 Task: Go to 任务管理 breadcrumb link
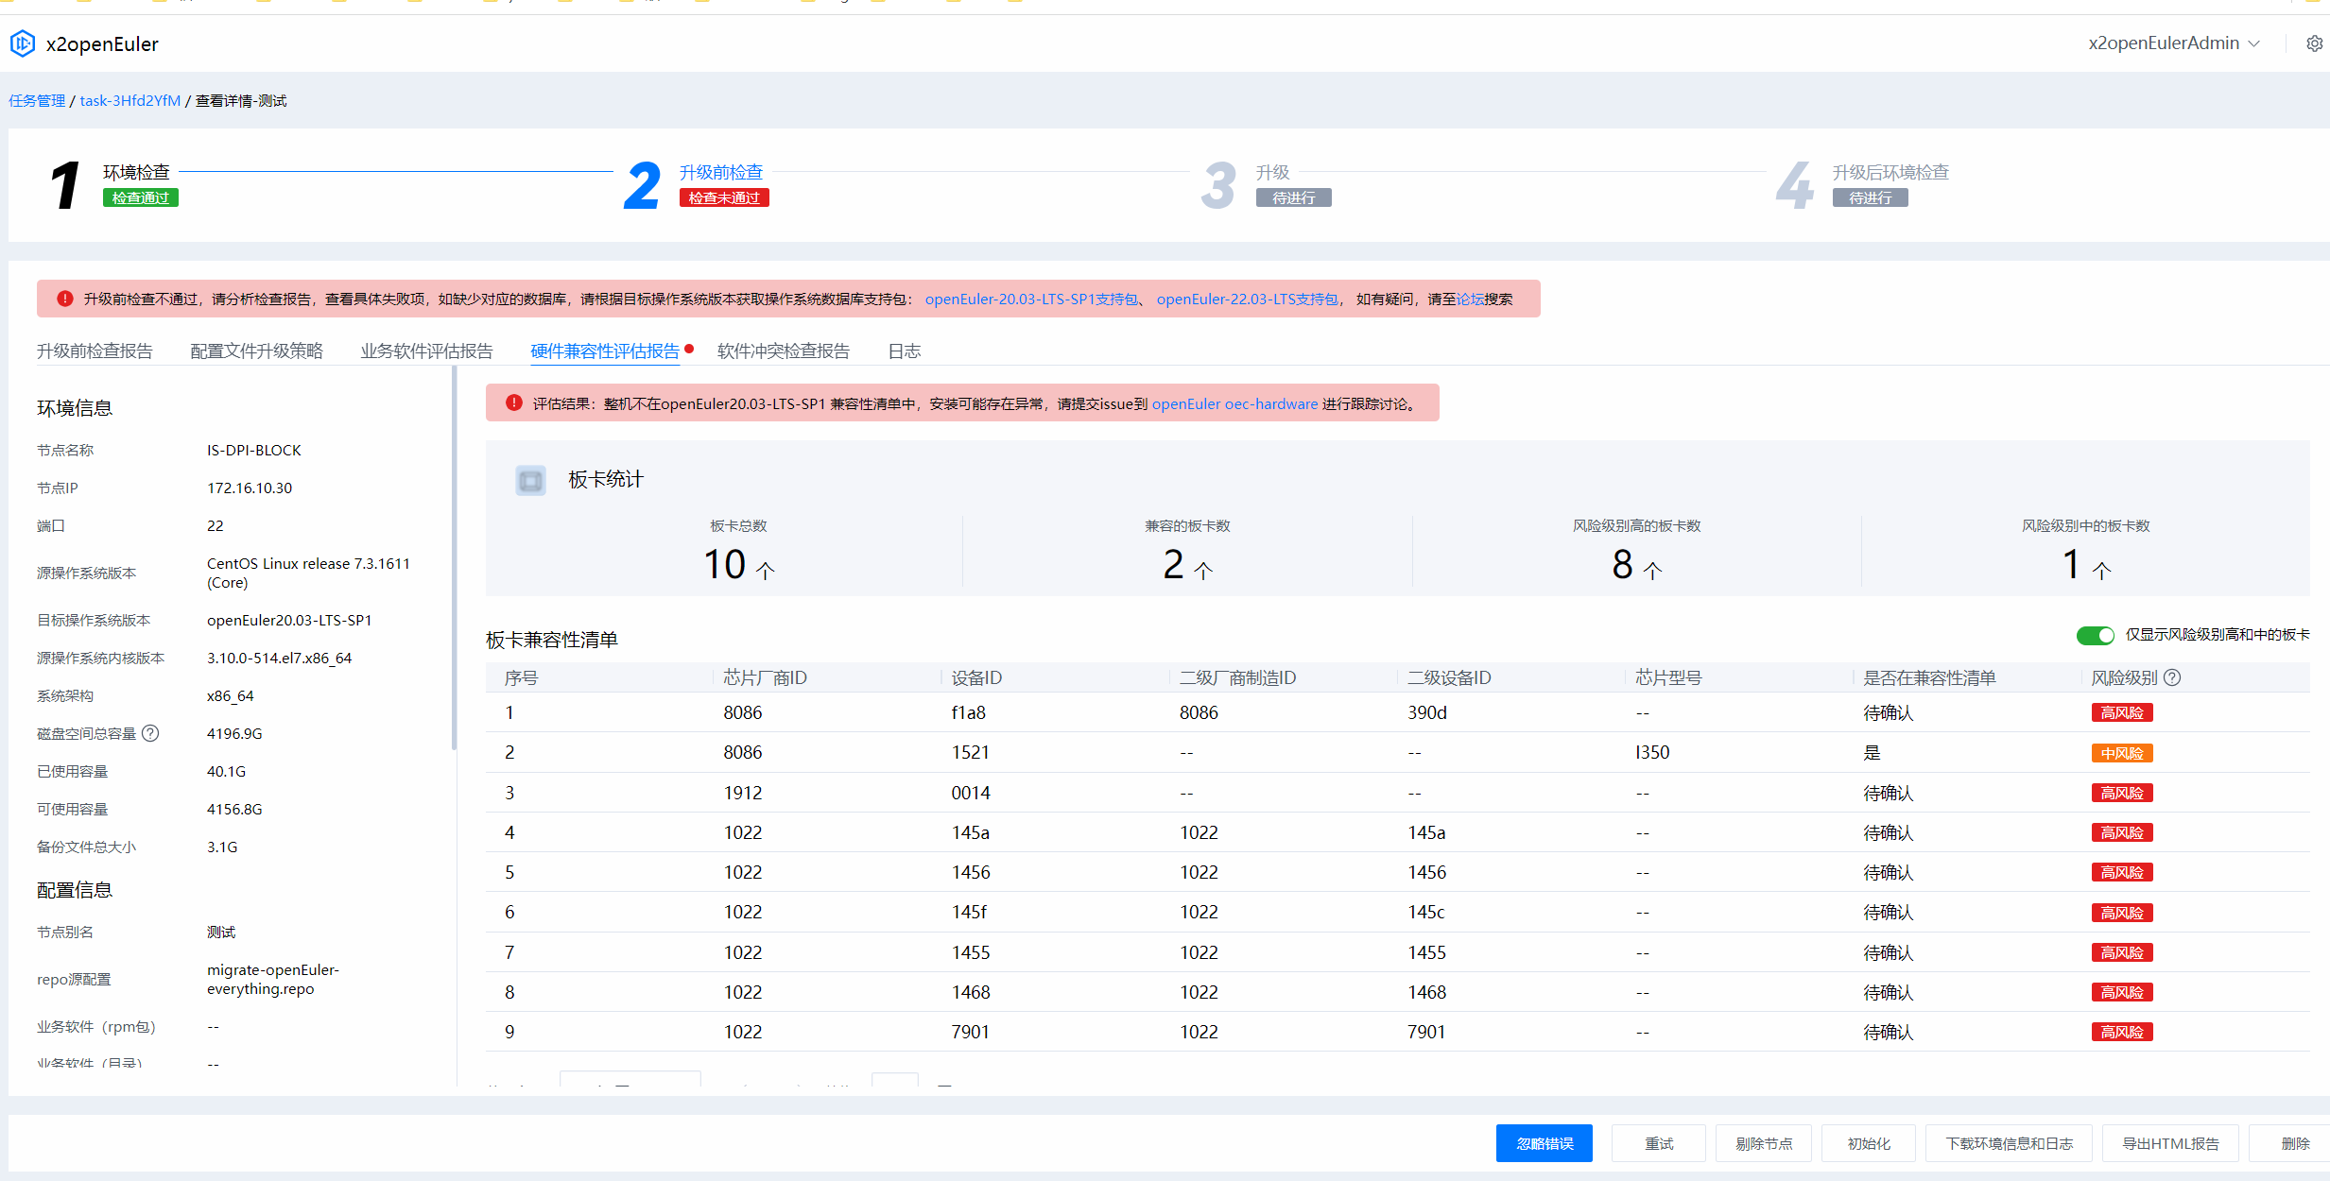(x=37, y=101)
